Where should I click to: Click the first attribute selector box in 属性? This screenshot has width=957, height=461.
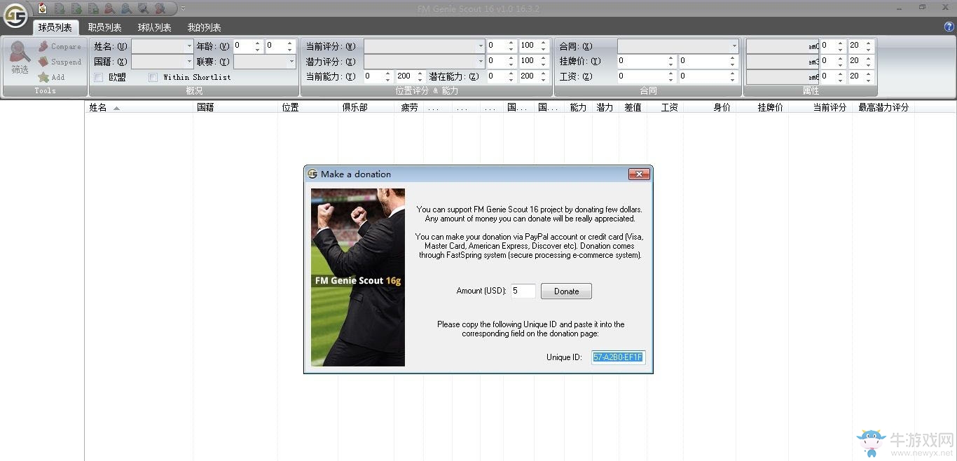[783, 46]
